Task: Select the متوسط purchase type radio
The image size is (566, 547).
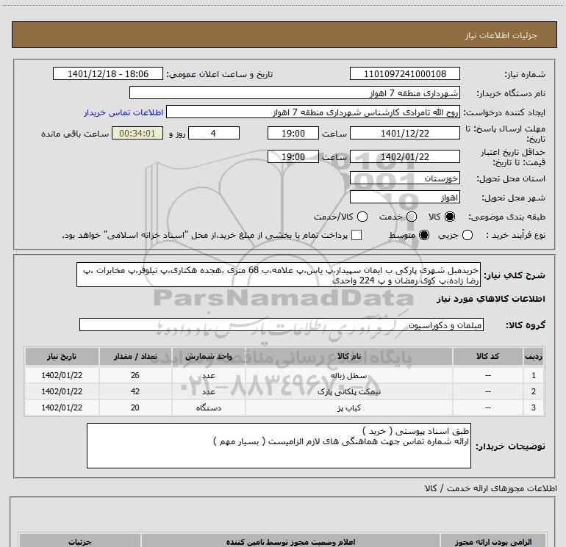Action: coord(424,235)
